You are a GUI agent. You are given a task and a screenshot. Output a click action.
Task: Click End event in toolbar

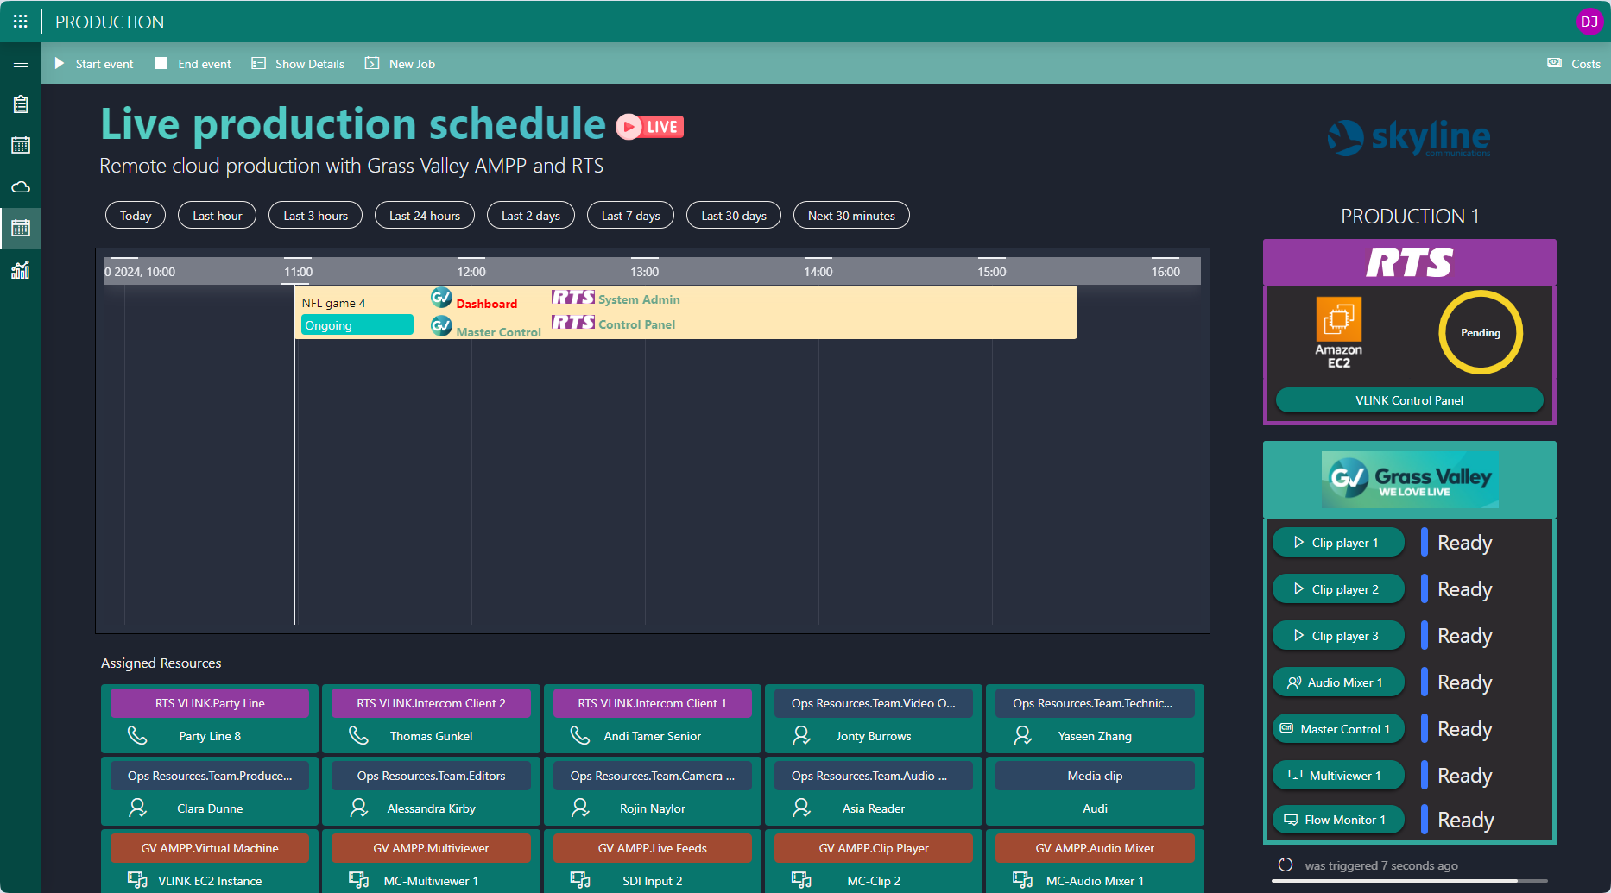[193, 63]
